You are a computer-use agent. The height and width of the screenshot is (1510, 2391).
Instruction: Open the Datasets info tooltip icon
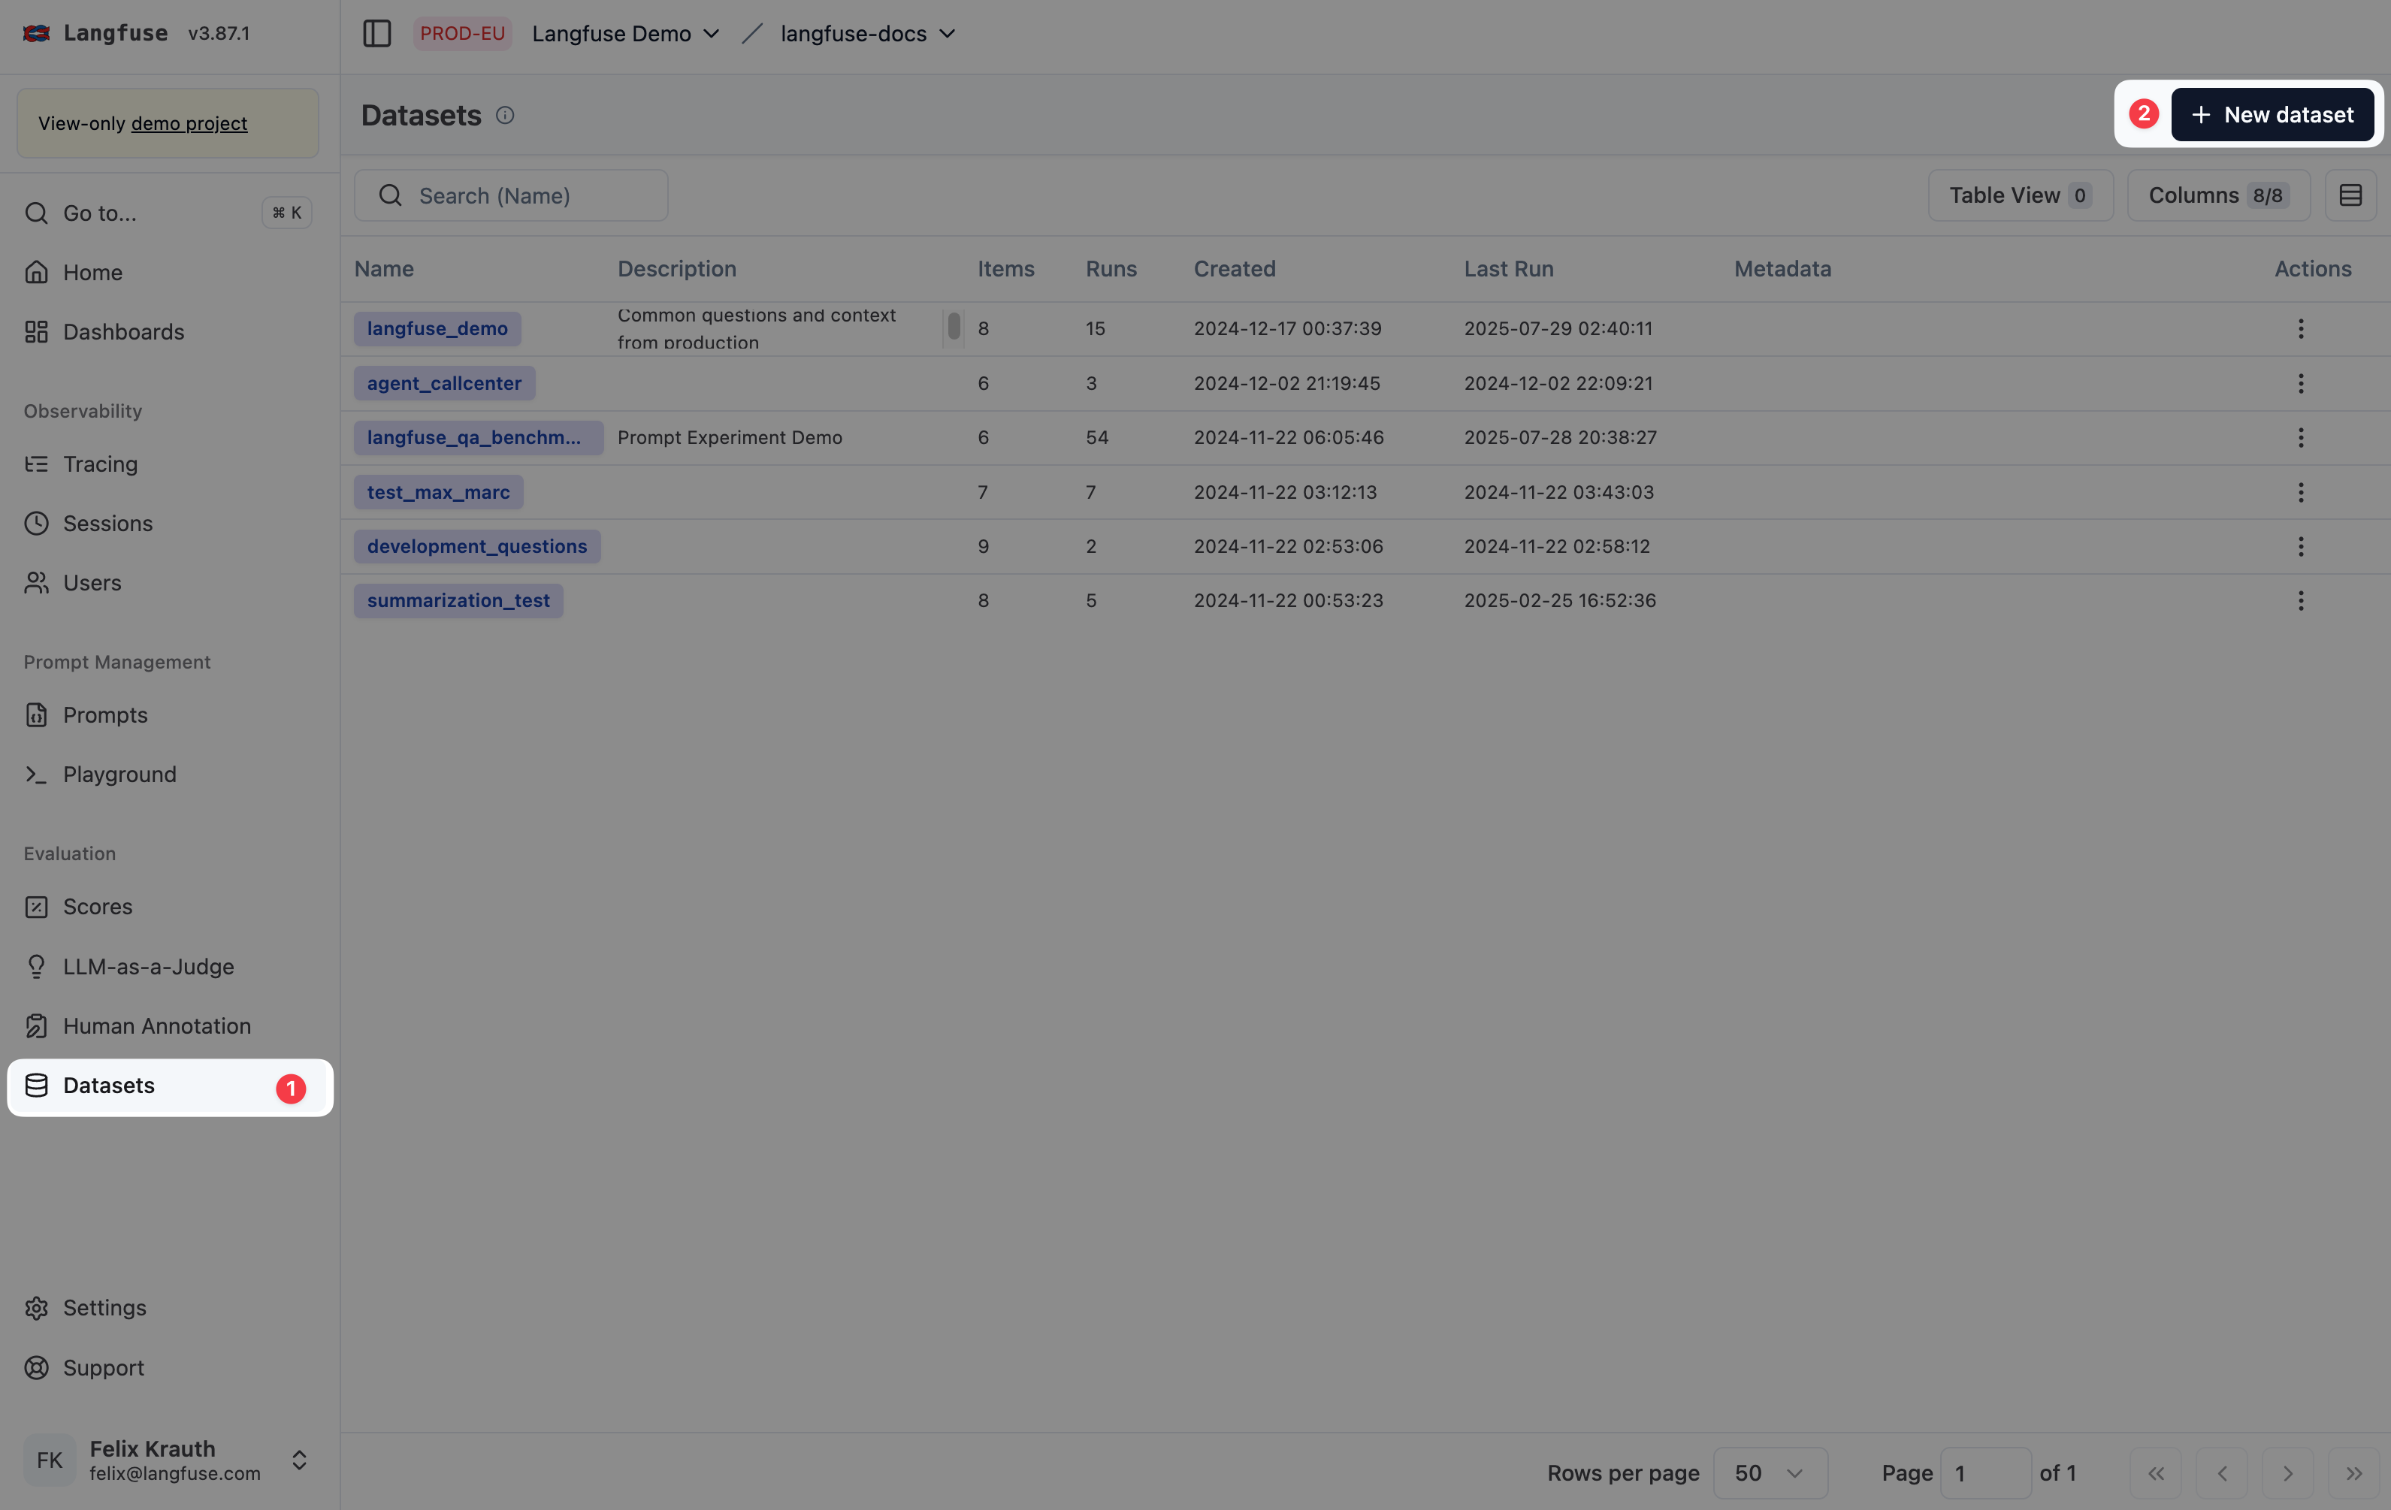click(x=504, y=115)
